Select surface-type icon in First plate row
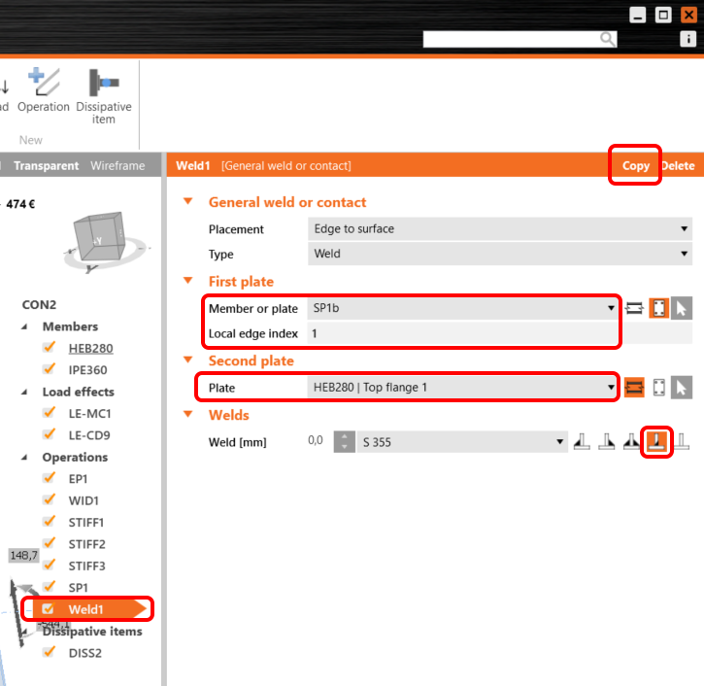704x686 pixels. (658, 309)
